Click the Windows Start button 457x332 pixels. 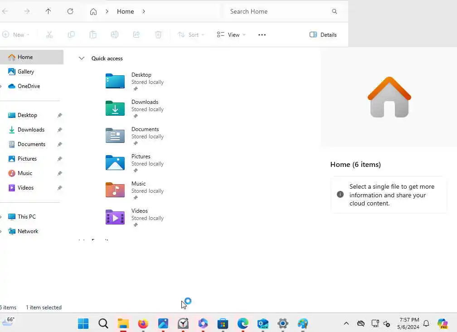83,323
